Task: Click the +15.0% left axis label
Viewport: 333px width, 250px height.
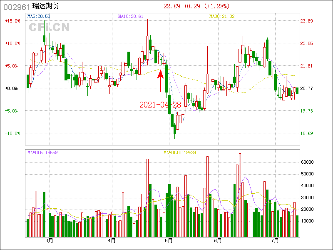Action: [x=12, y=21]
